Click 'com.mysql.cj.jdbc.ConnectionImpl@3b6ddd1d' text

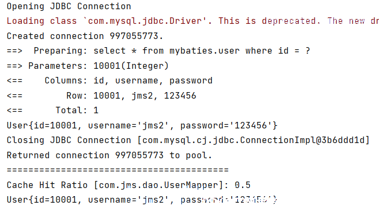(x=254, y=140)
